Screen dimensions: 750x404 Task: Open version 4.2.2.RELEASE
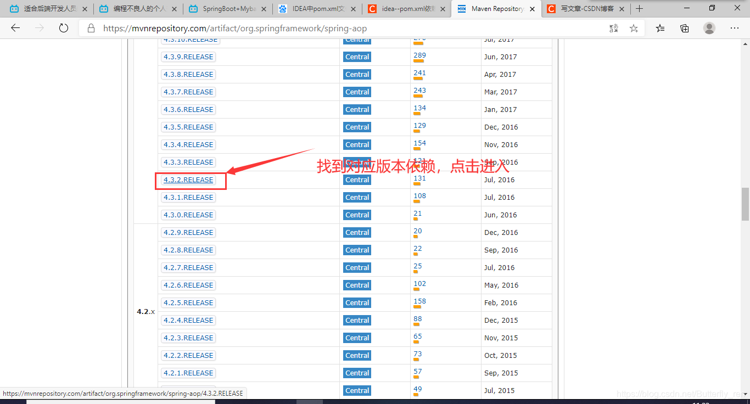tap(188, 355)
